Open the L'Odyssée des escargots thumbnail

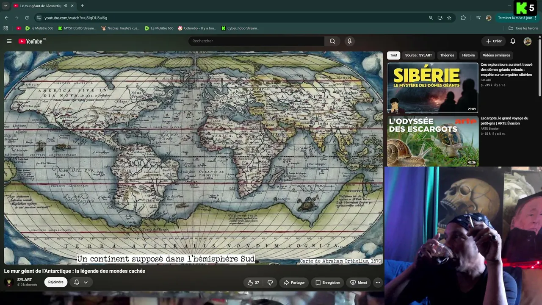coord(433,141)
